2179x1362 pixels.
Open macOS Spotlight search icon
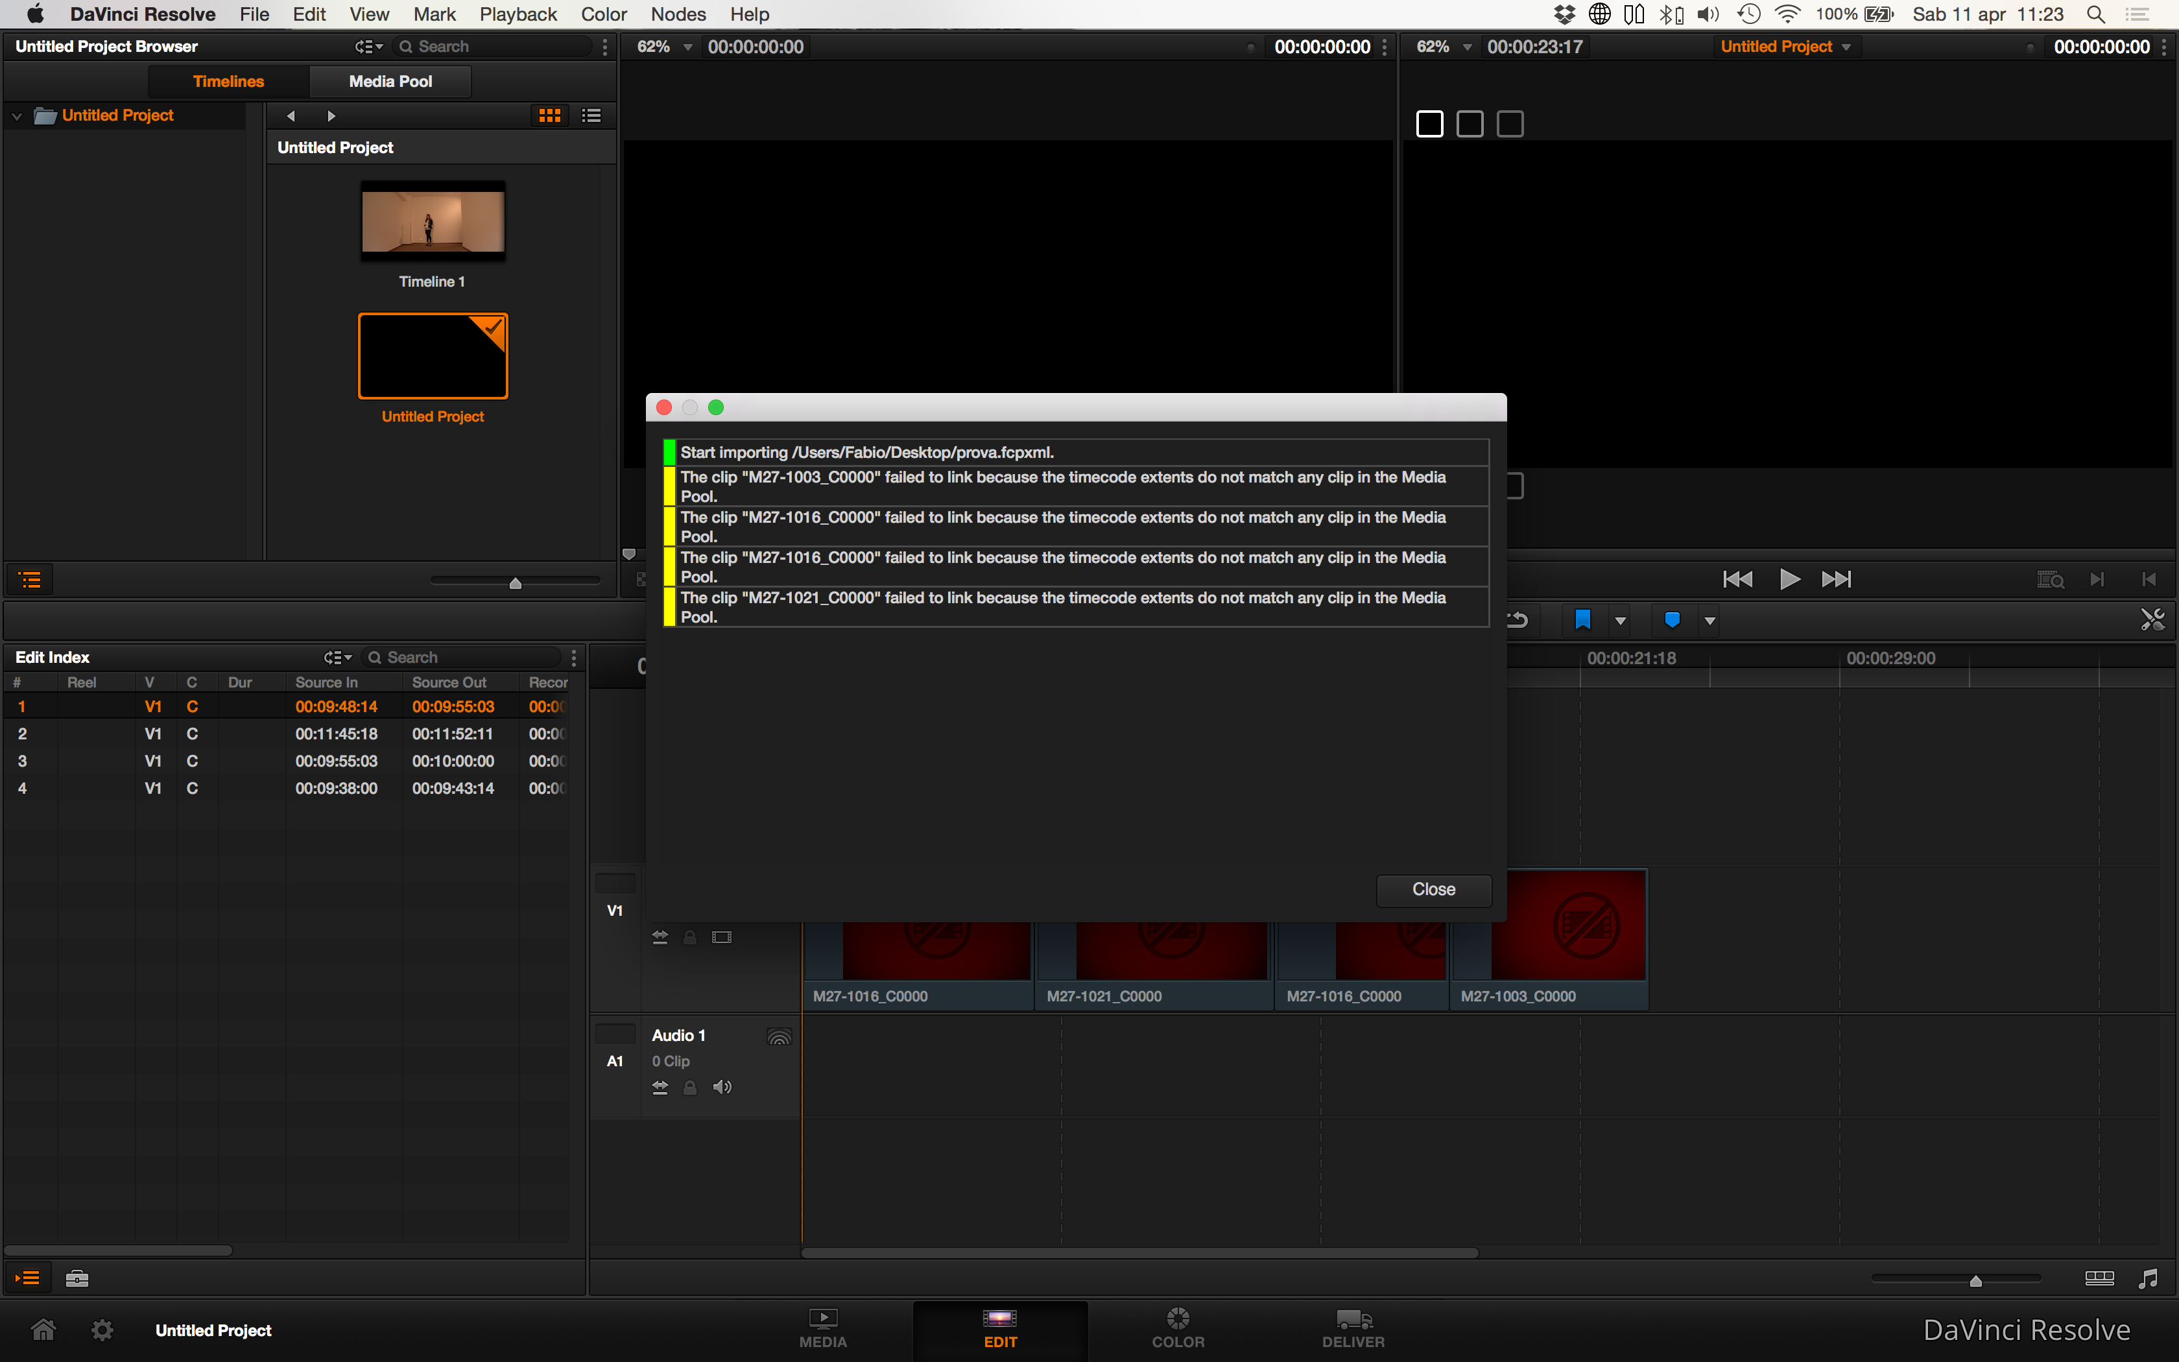click(x=2095, y=14)
